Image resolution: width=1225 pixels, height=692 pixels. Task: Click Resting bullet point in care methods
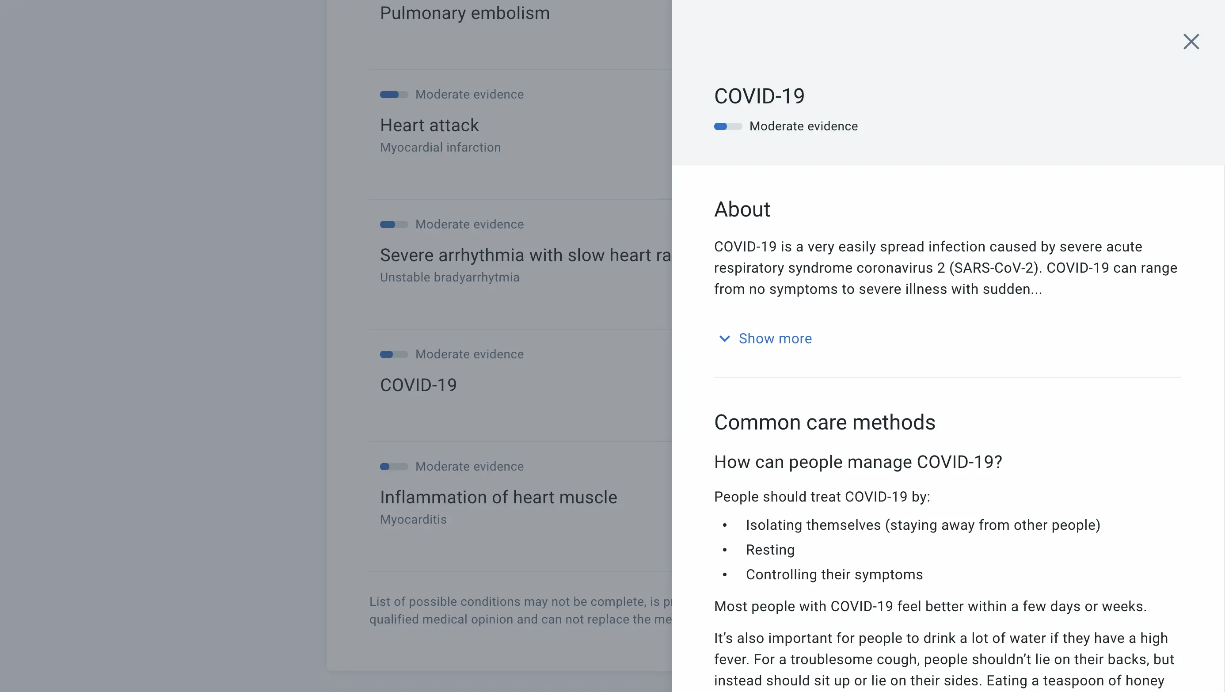coord(770,550)
